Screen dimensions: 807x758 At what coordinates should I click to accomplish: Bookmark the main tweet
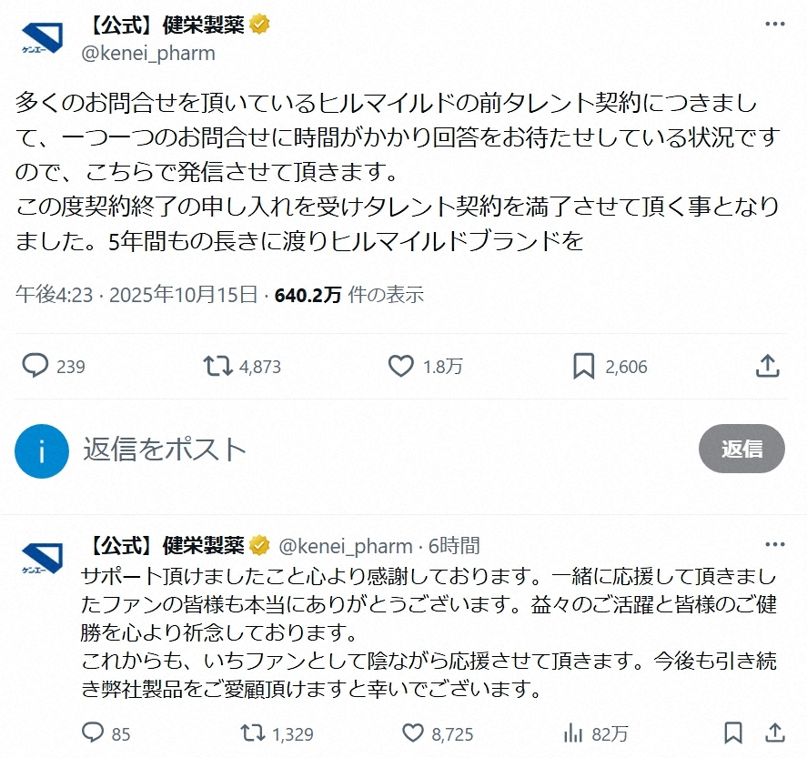click(582, 366)
